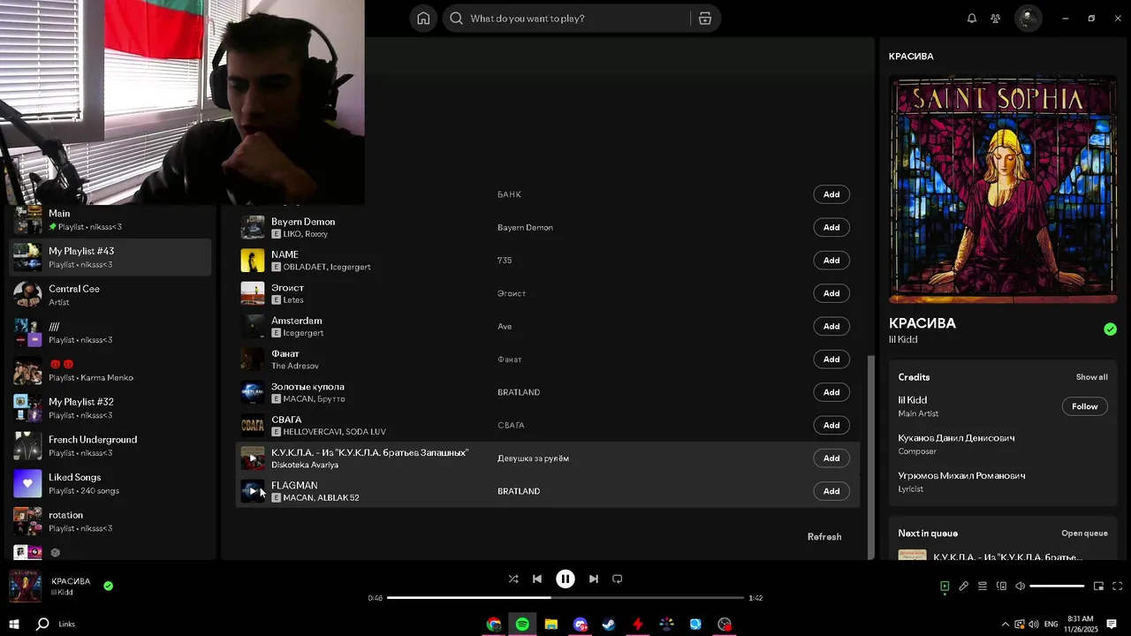Screen dimensions: 1131x636
Task: Seek in the song progress bar
Action: pos(565,598)
